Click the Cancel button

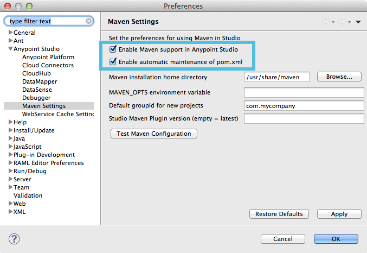283,239
